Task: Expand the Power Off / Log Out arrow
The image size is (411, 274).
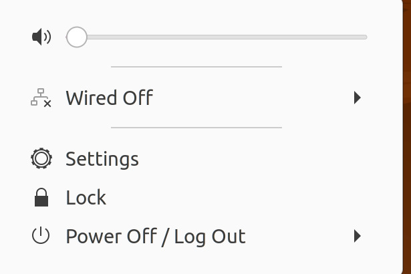Action: pos(358,237)
